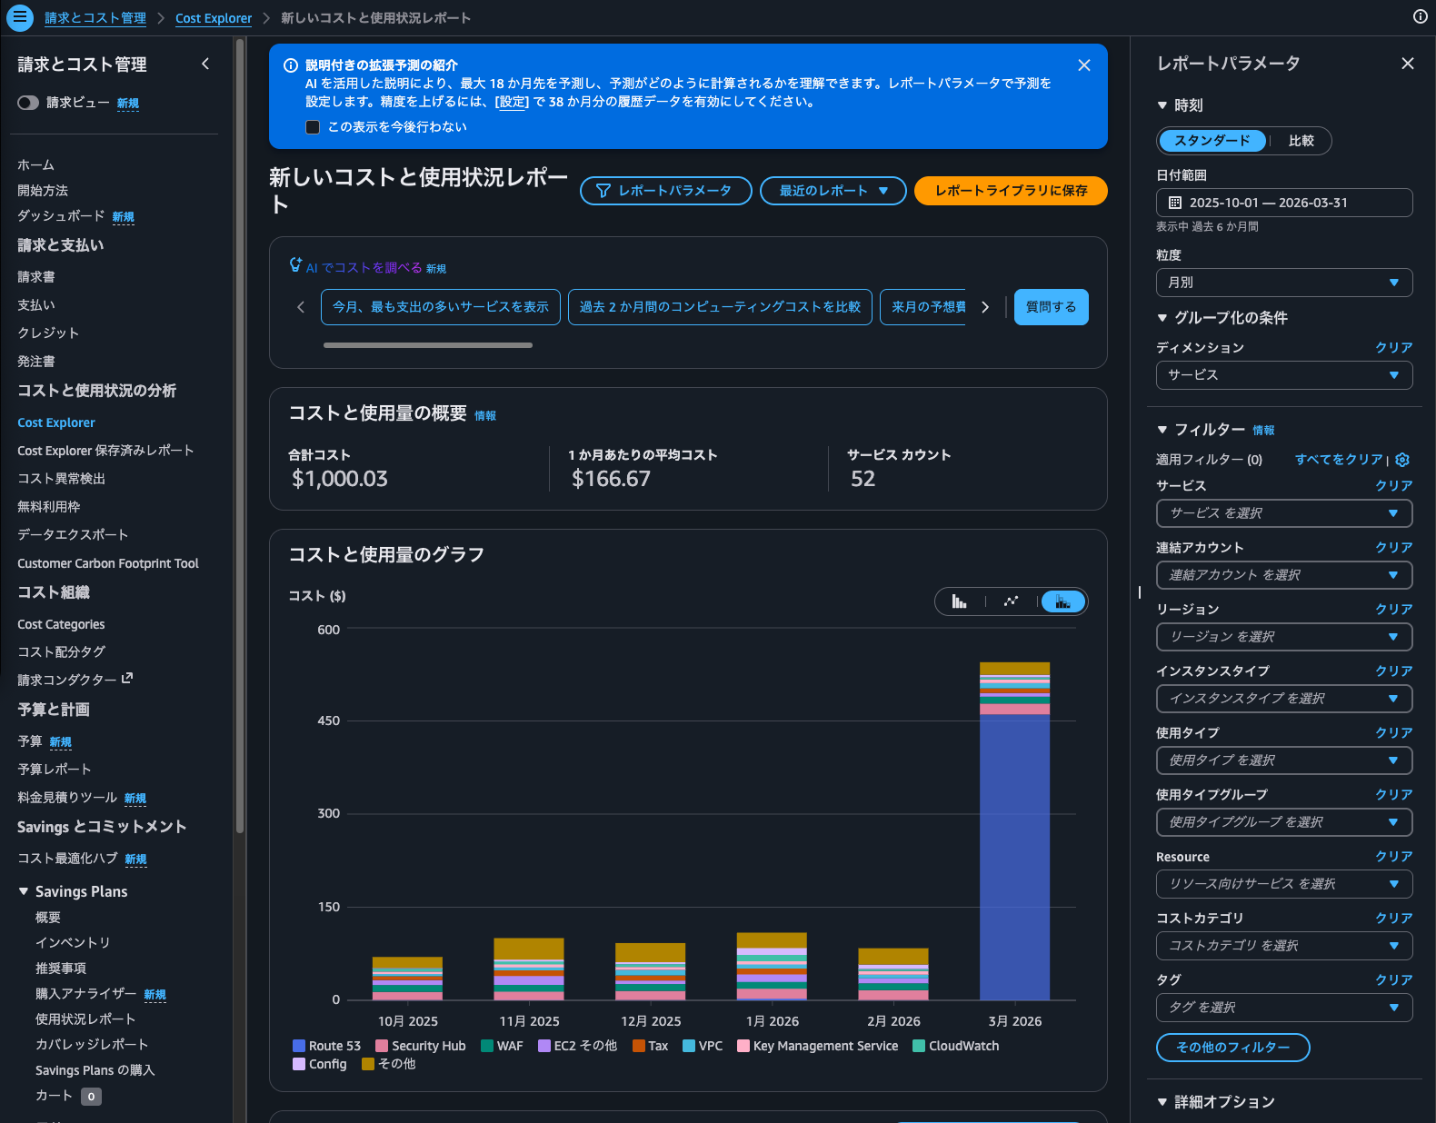The height and width of the screenshot is (1123, 1436).
Task: Clear the ディメンション selection
Action: (1393, 348)
